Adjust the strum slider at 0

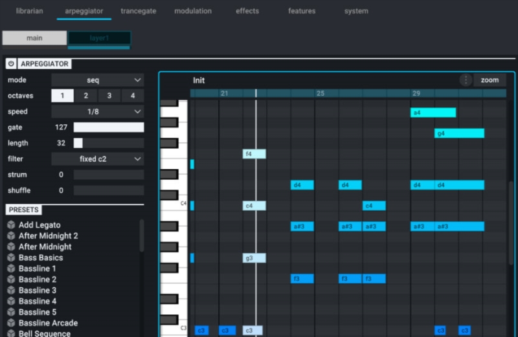(x=109, y=175)
